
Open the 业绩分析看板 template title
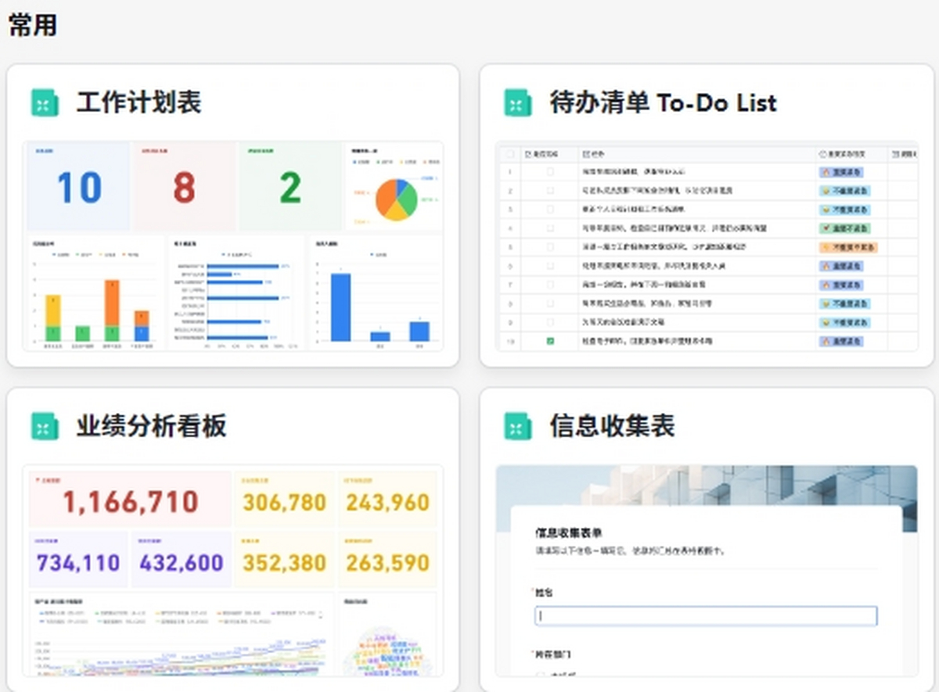(151, 426)
